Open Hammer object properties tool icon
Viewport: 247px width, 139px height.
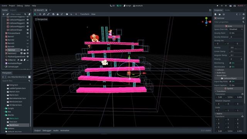tap(244, 18)
